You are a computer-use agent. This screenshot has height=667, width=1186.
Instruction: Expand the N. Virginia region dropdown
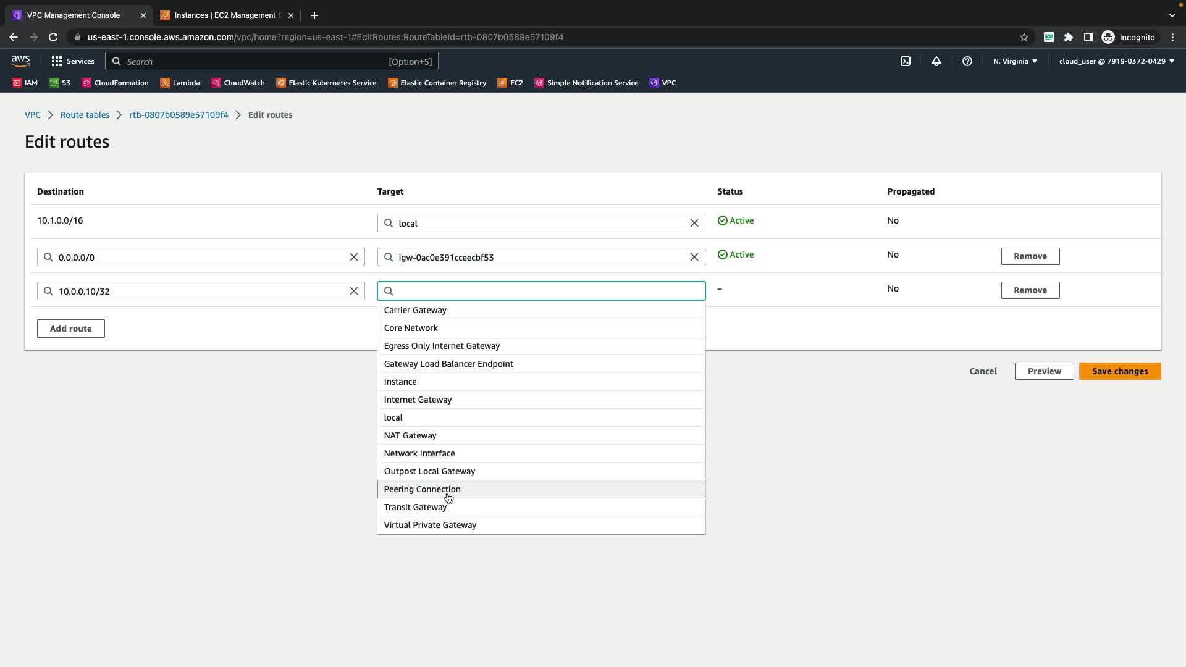1015,61
